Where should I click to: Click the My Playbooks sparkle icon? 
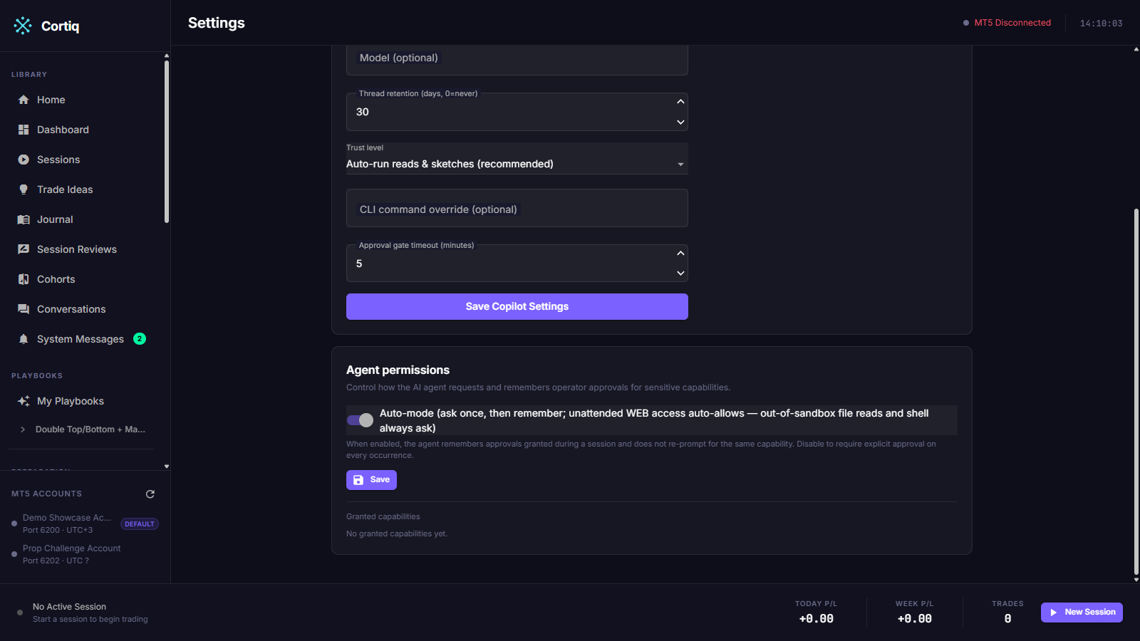point(24,401)
